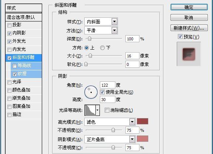
Task: Enable the 描边 checkbox
Action: click(x=9, y=115)
